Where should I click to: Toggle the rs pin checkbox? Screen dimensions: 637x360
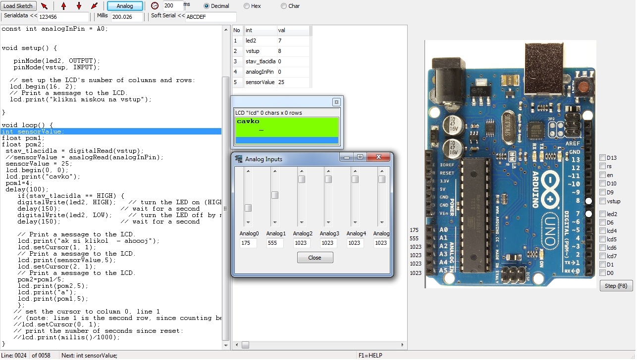(602, 166)
